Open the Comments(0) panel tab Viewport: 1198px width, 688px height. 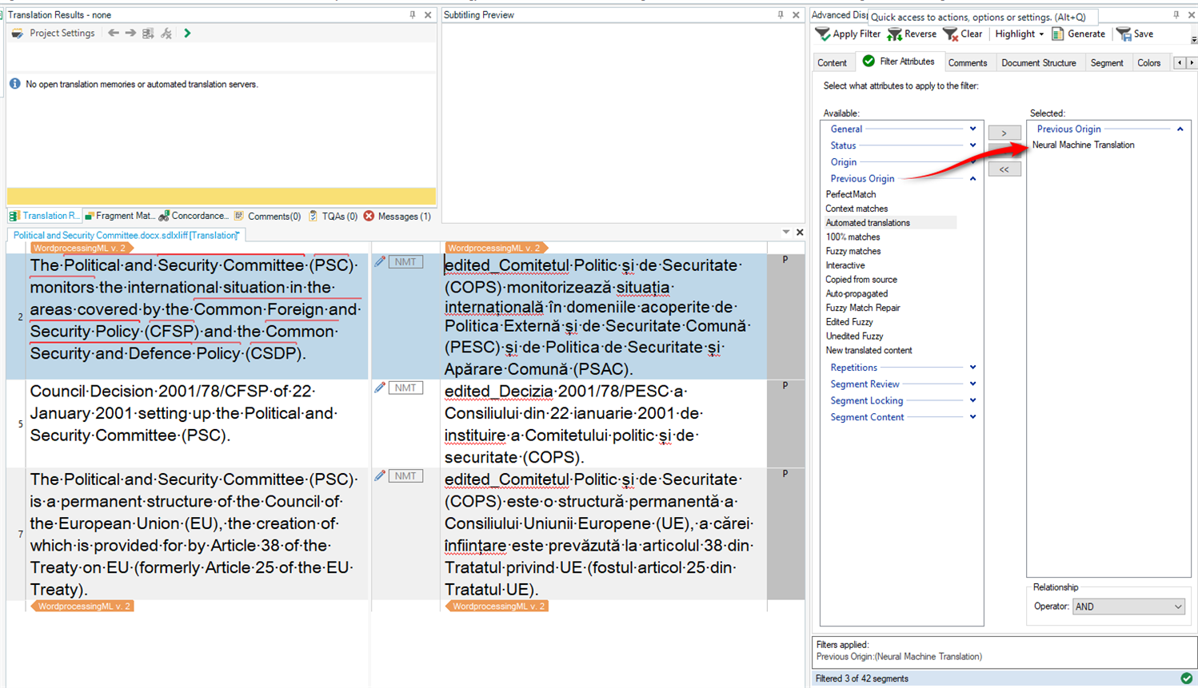[267, 217]
